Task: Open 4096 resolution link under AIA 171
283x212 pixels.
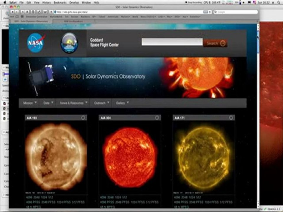Action: tap(177, 197)
